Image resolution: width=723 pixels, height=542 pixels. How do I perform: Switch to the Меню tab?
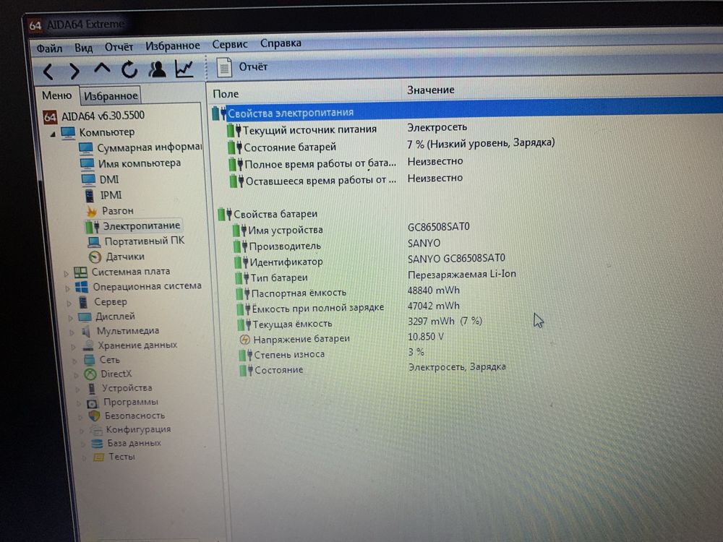[56, 95]
